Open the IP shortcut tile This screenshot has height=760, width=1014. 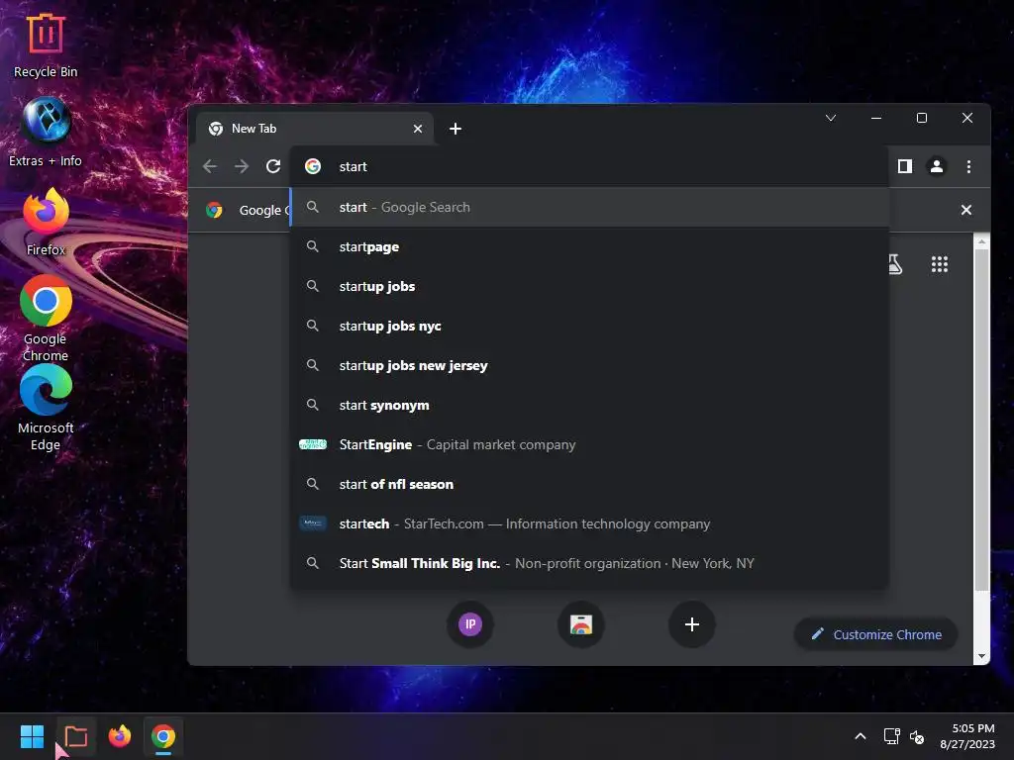point(470,624)
